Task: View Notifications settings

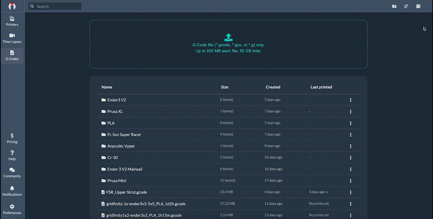Action: (12, 191)
